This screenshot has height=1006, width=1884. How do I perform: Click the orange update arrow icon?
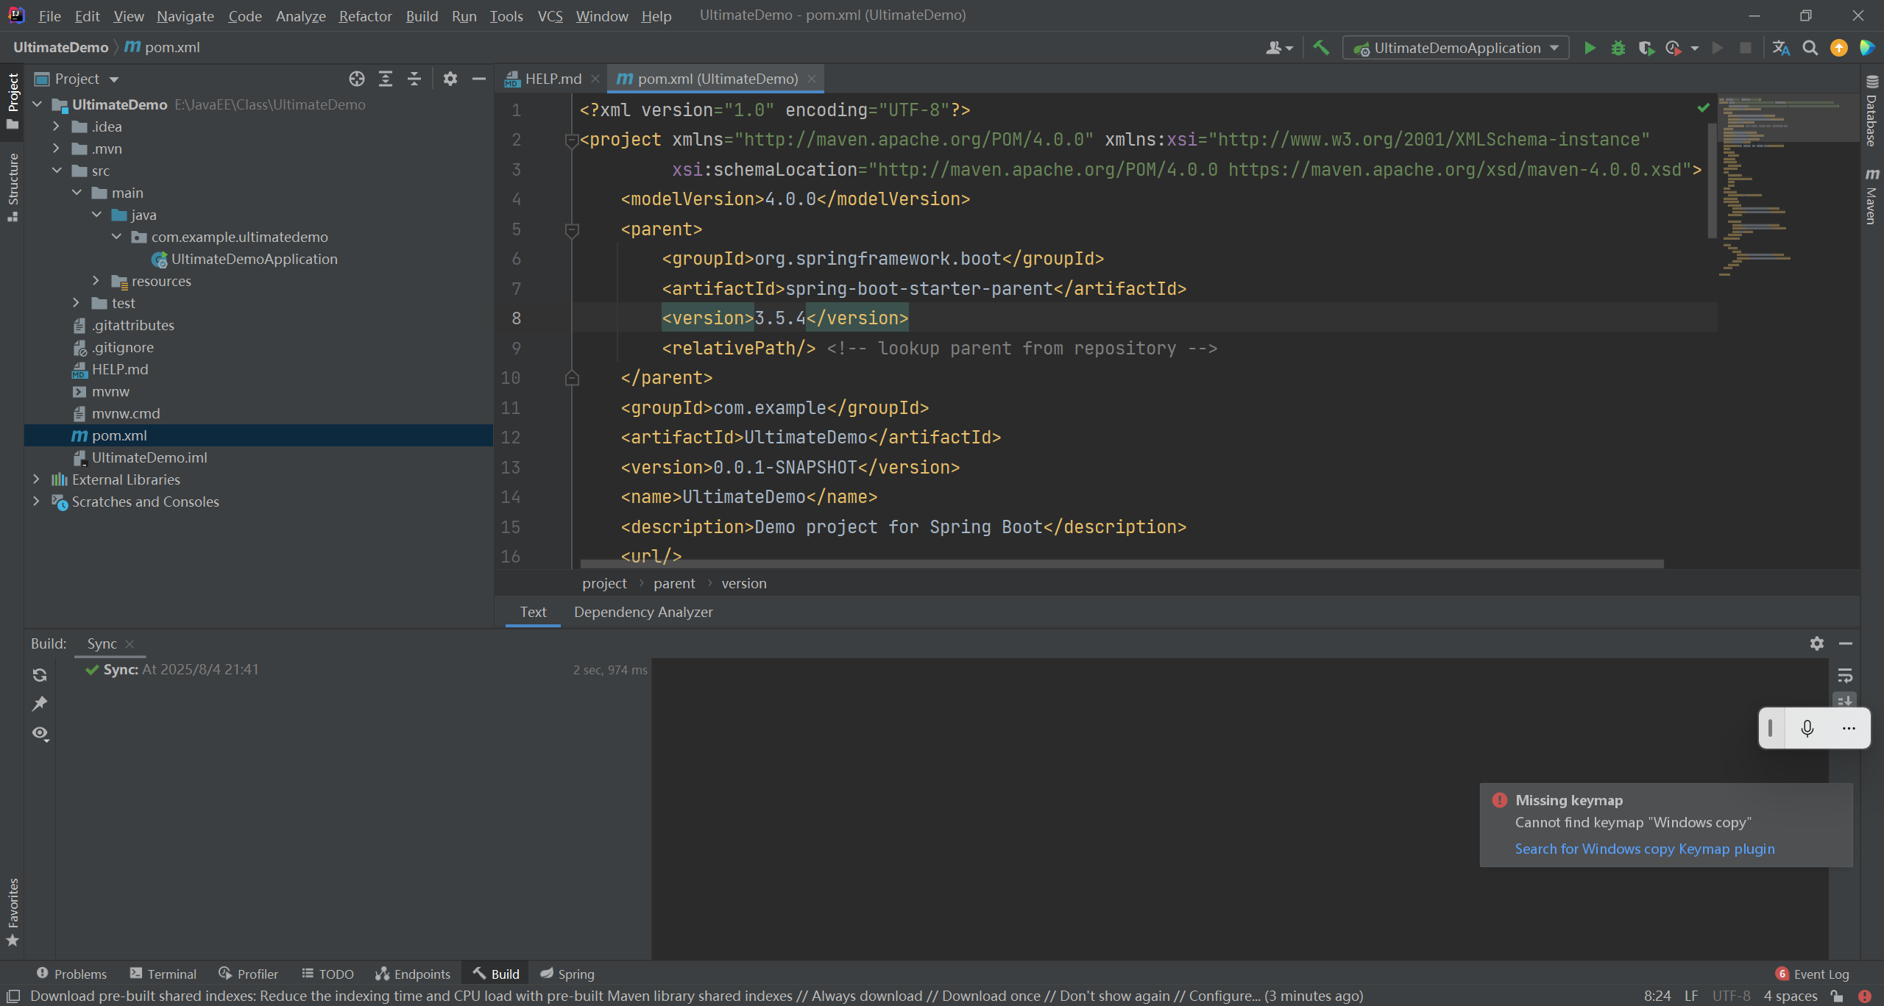coord(1839,48)
